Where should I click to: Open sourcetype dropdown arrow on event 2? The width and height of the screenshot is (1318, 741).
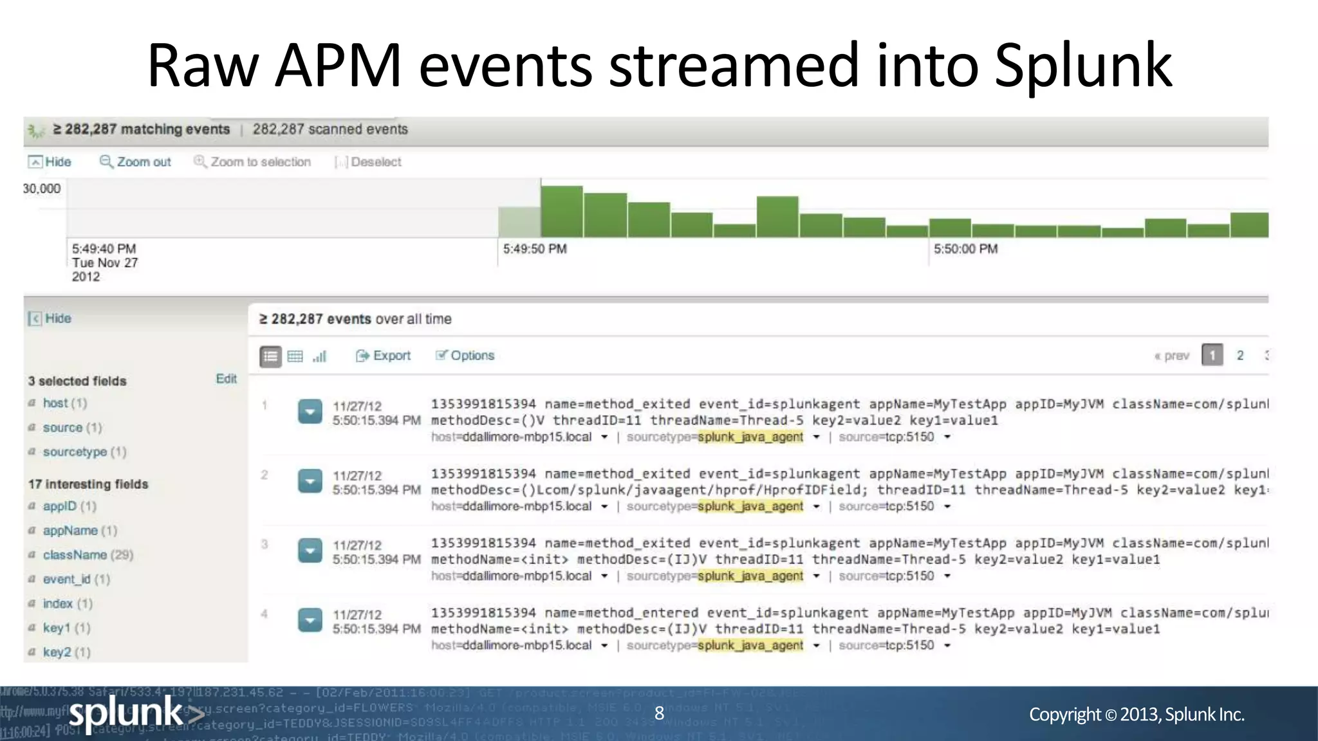[816, 507]
